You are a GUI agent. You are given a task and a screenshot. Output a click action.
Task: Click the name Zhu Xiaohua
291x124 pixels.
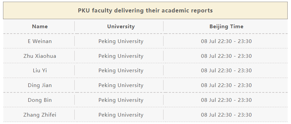click(x=40, y=56)
